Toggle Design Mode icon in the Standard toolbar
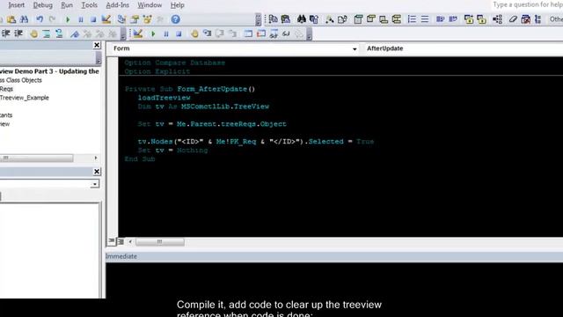This screenshot has height=317, width=563. [x=106, y=19]
